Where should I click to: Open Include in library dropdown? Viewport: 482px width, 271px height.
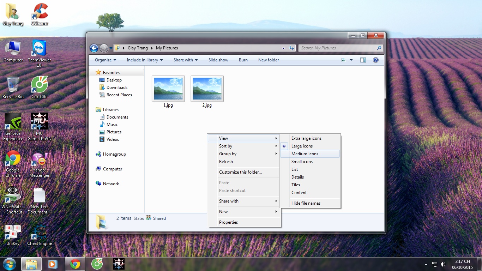coord(145,60)
